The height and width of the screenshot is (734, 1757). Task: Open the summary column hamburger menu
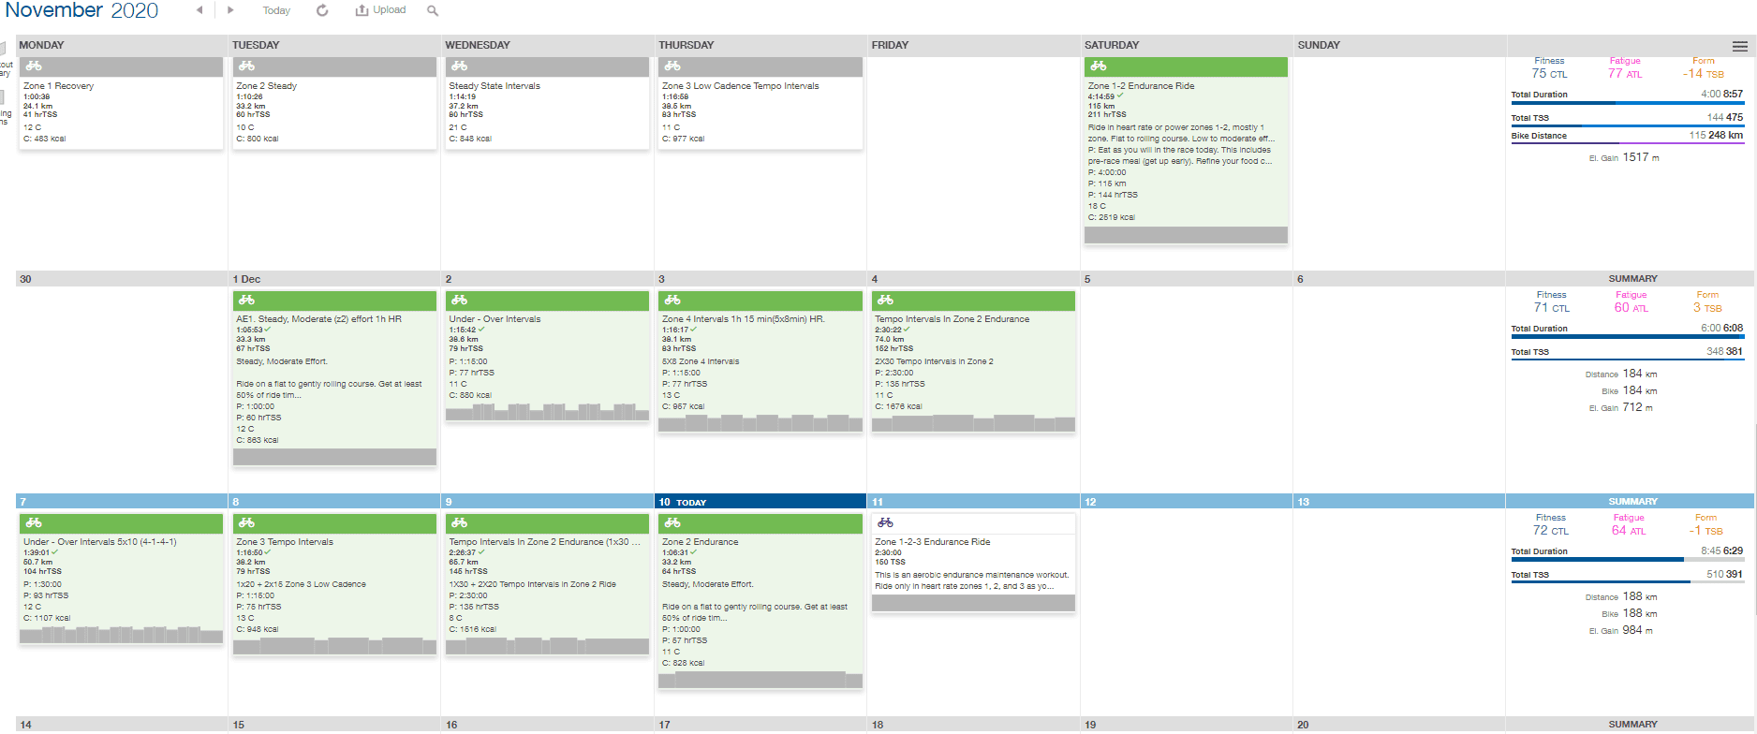pyautogui.click(x=1739, y=46)
